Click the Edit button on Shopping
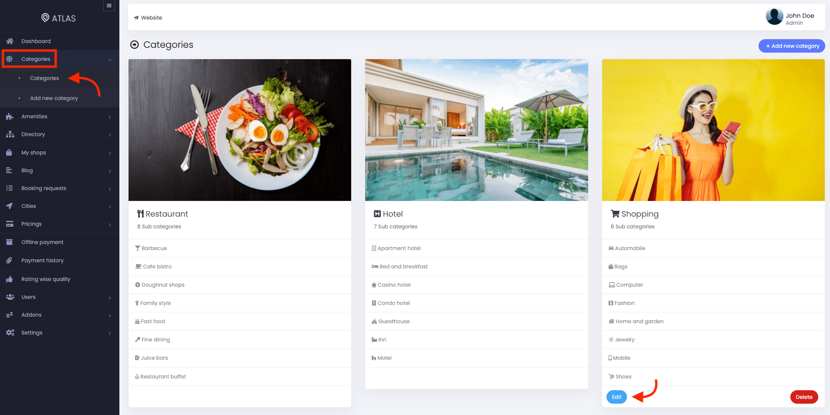830x415 pixels. (x=617, y=397)
